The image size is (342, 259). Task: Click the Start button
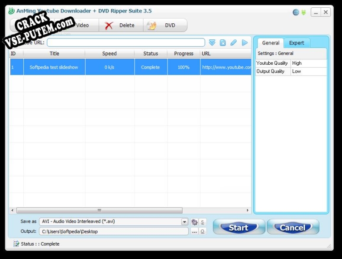pos(239,227)
